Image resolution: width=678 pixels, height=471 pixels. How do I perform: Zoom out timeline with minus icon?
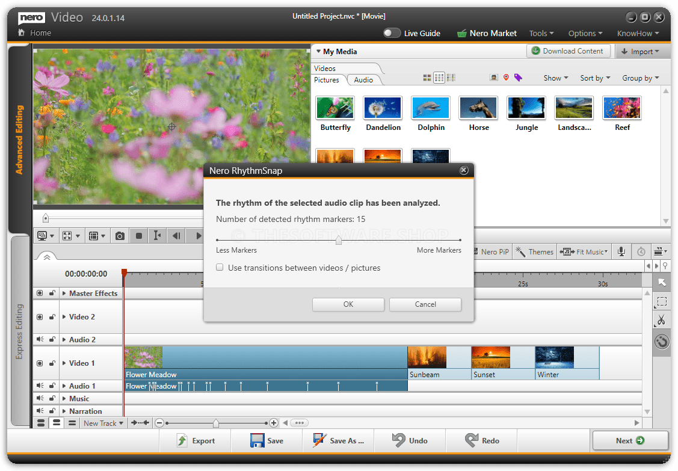(x=159, y=423)
